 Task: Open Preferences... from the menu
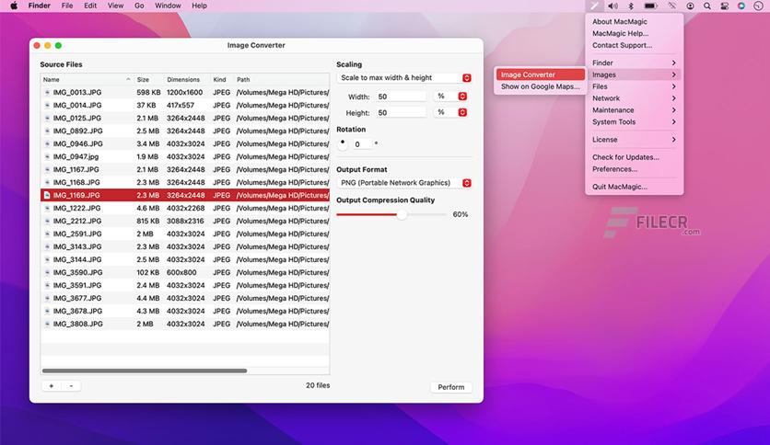pos(634,168)
